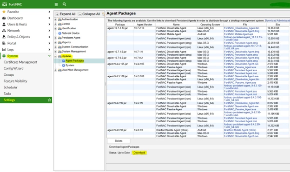Sort by Operating System column header

click(210, 25)
